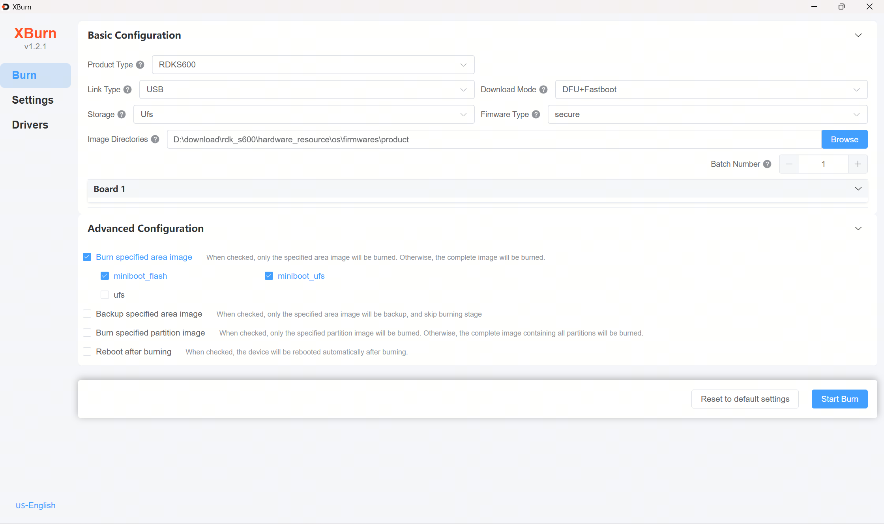Collapse the Basic Configuration section
This screenshot has height=524, width=884.
[x=858, y=35]
